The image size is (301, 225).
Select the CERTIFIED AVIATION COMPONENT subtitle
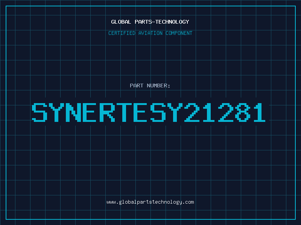pyautogui.click(x=150, y=33)
